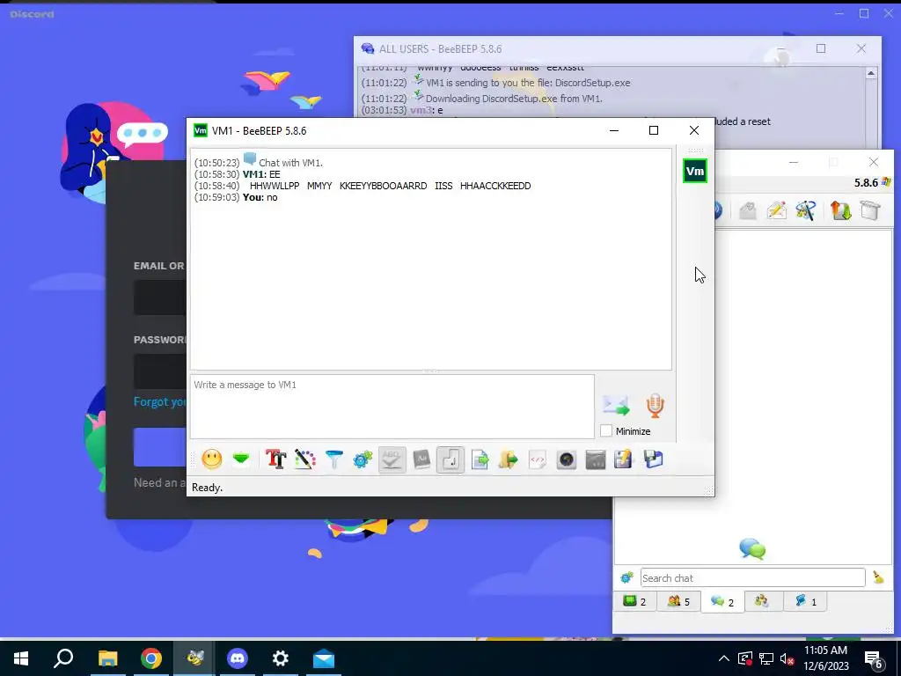The height and width of the screenshot is (676, 901).
Task: Record a voice message with the microphone
Action: [x=655, y=405]
